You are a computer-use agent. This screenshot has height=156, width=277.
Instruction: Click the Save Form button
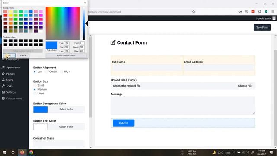coord(262,27)
